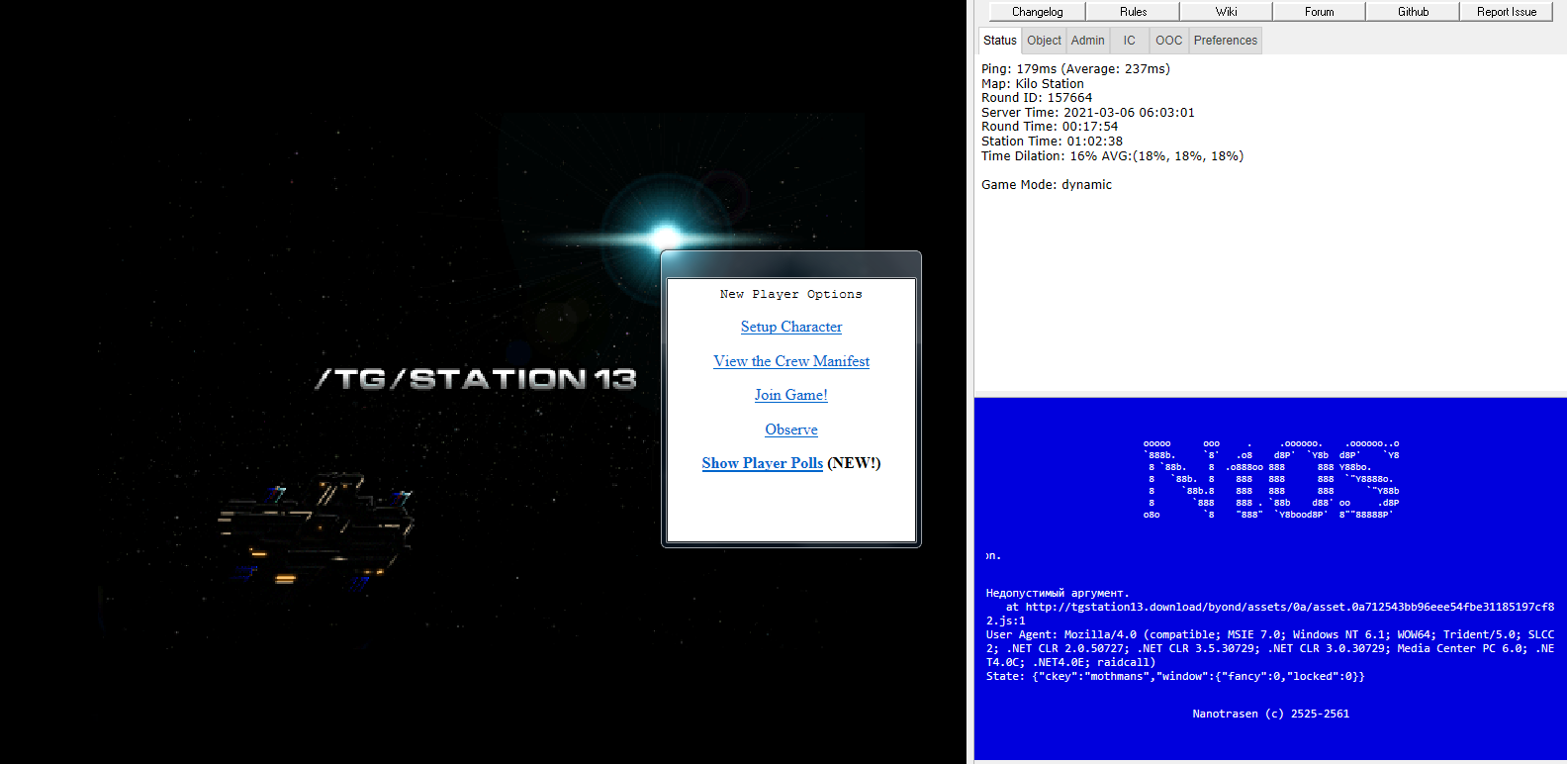Open the Forum button
The width and height of the screenshot is (1567, 764).
pos(1319,12)
